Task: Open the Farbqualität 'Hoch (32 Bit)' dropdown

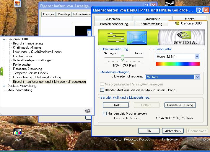Action: pos(197,57)
